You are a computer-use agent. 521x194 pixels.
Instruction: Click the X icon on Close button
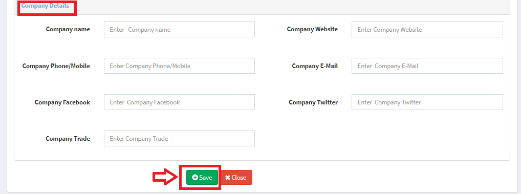[228, 178]
